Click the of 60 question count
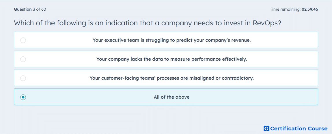332x134 pixels. coord(41,9)
